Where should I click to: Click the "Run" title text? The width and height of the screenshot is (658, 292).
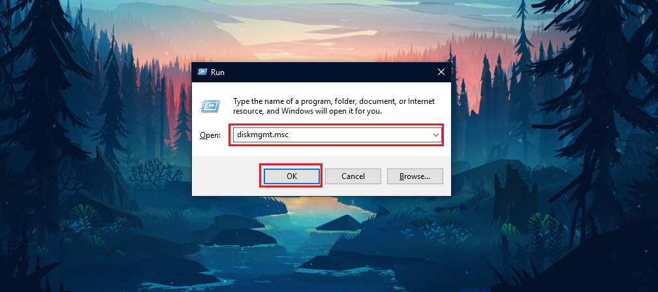pos(217,73)
